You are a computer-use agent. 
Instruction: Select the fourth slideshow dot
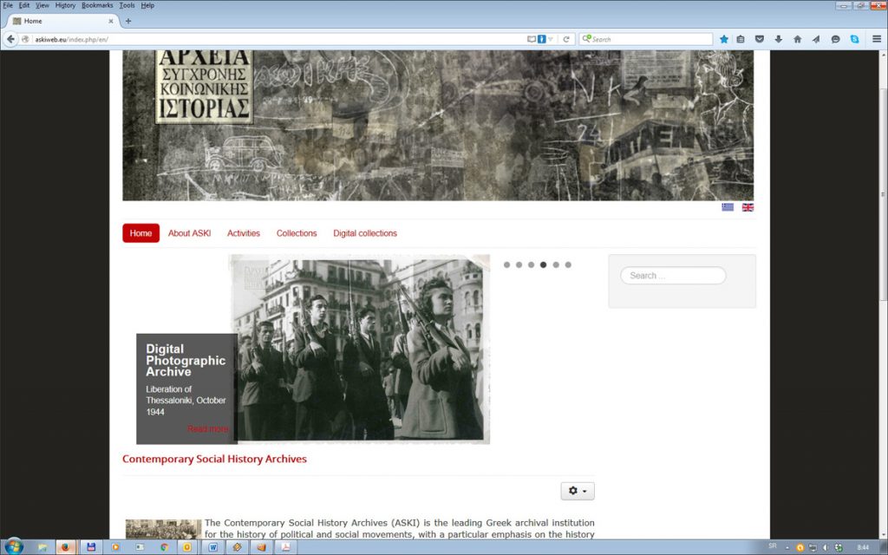(x=544, y=264)
